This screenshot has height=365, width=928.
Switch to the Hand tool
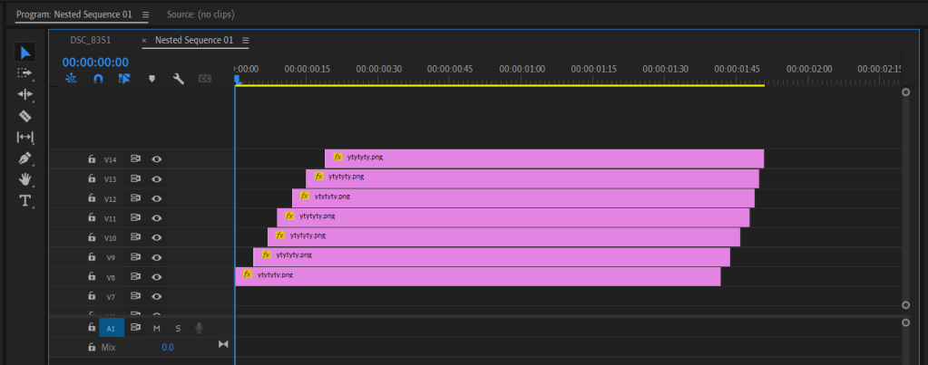(25, 179)
